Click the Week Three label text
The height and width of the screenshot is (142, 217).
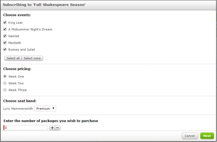17,90
